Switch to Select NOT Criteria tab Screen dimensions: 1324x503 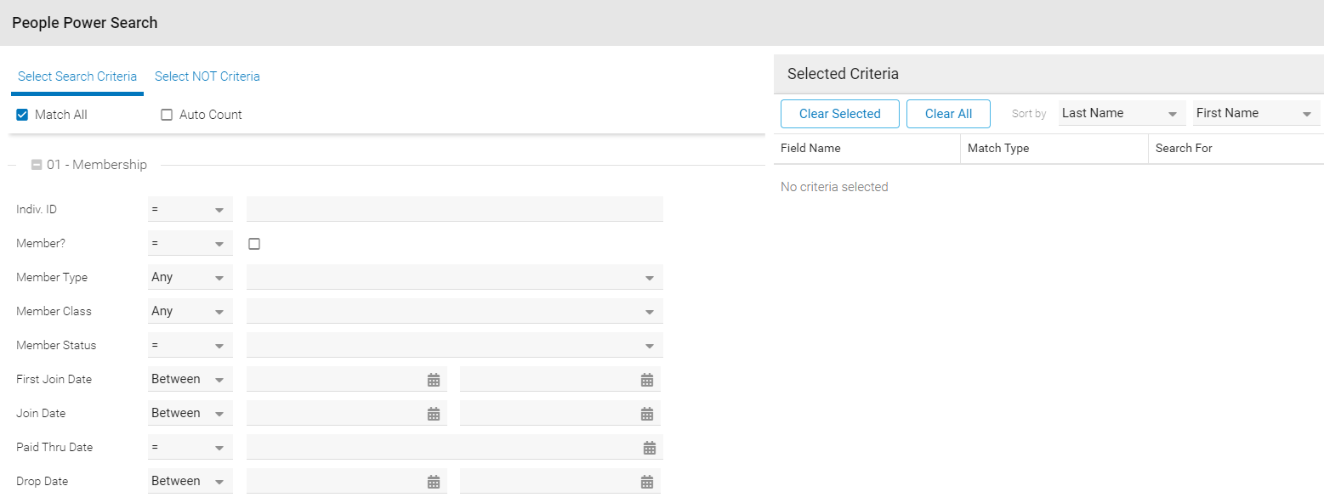pos(207,76)
